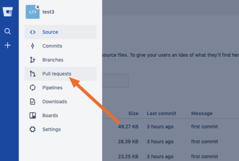239x161 pixels.
Task: Click the Pipelines circular arrows icon
Action: 32,88
